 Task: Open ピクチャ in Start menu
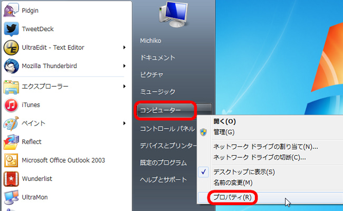pos(151,75)
